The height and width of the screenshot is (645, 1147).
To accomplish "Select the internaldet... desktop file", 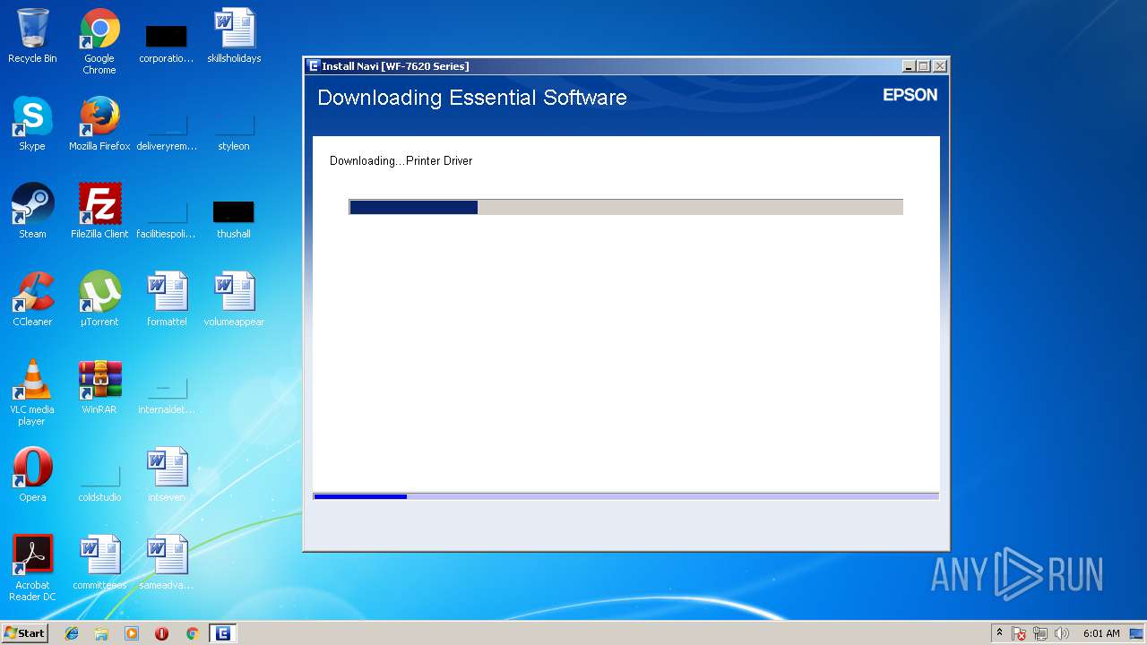I will 167,396.
